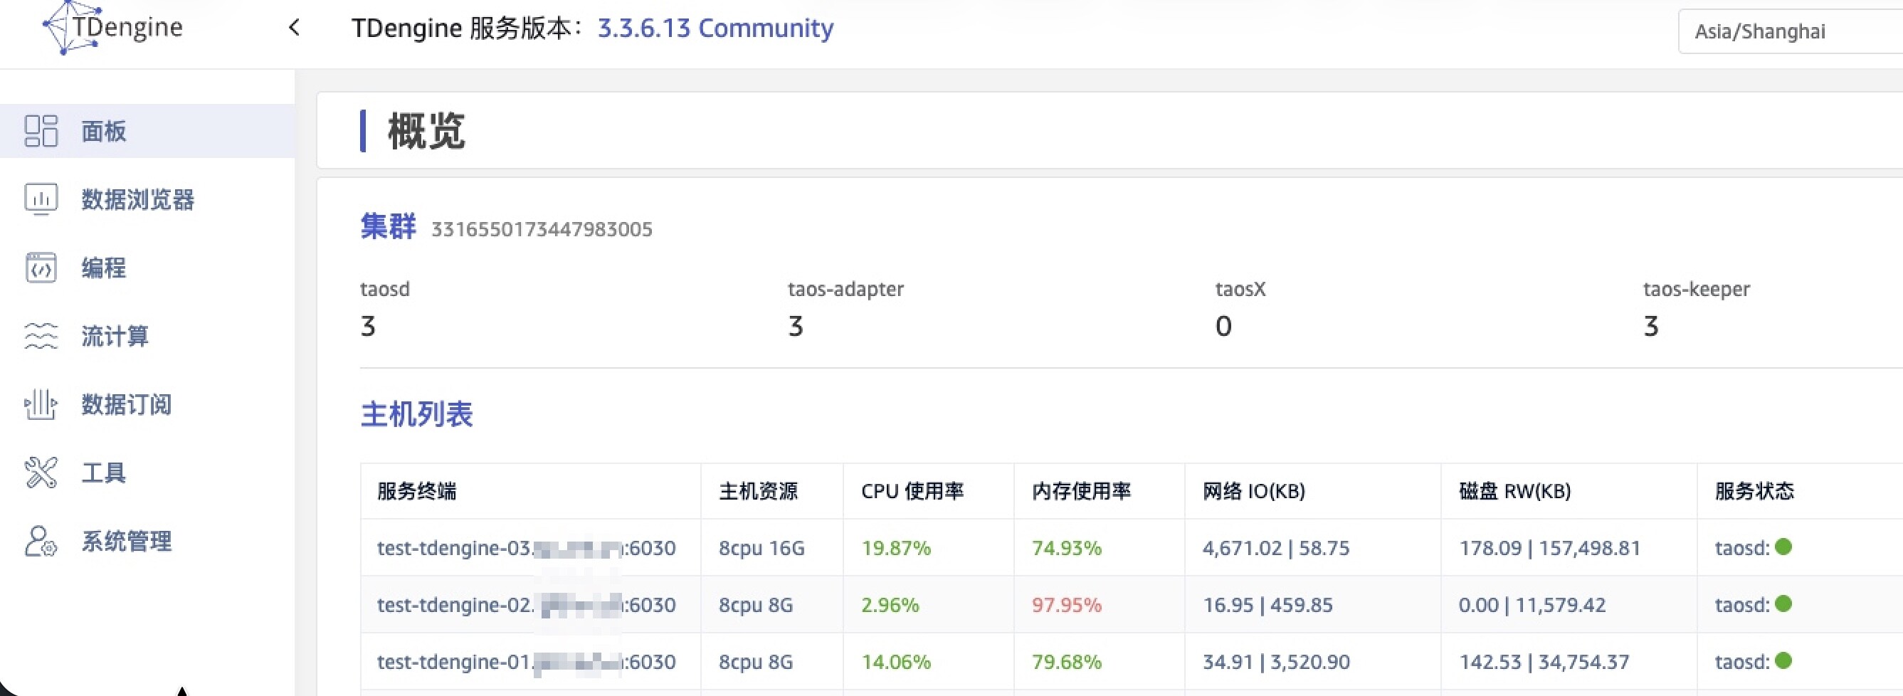Click the 数据订阅 subscription icon
This screenshot has height=696, width=1903.
coord(41,404)
